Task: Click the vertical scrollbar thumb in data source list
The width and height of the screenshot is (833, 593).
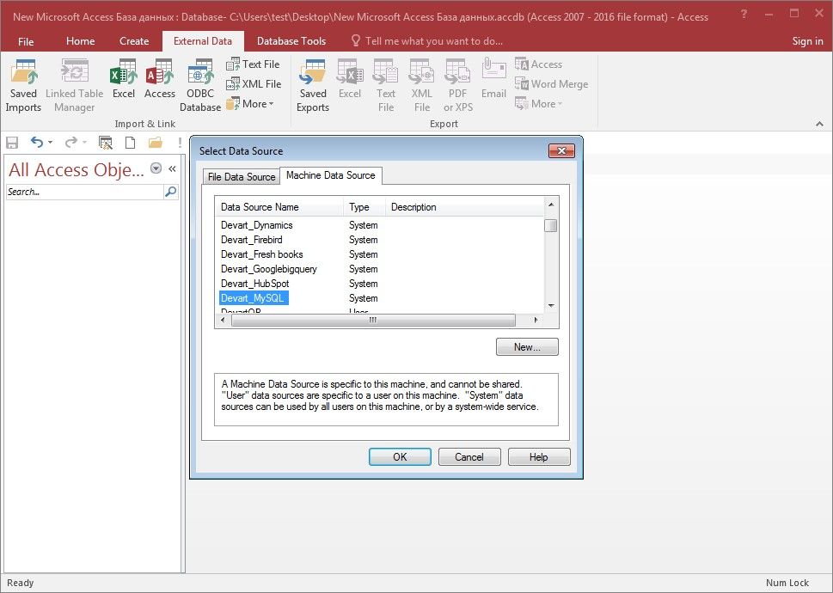Action: [551, 226]
